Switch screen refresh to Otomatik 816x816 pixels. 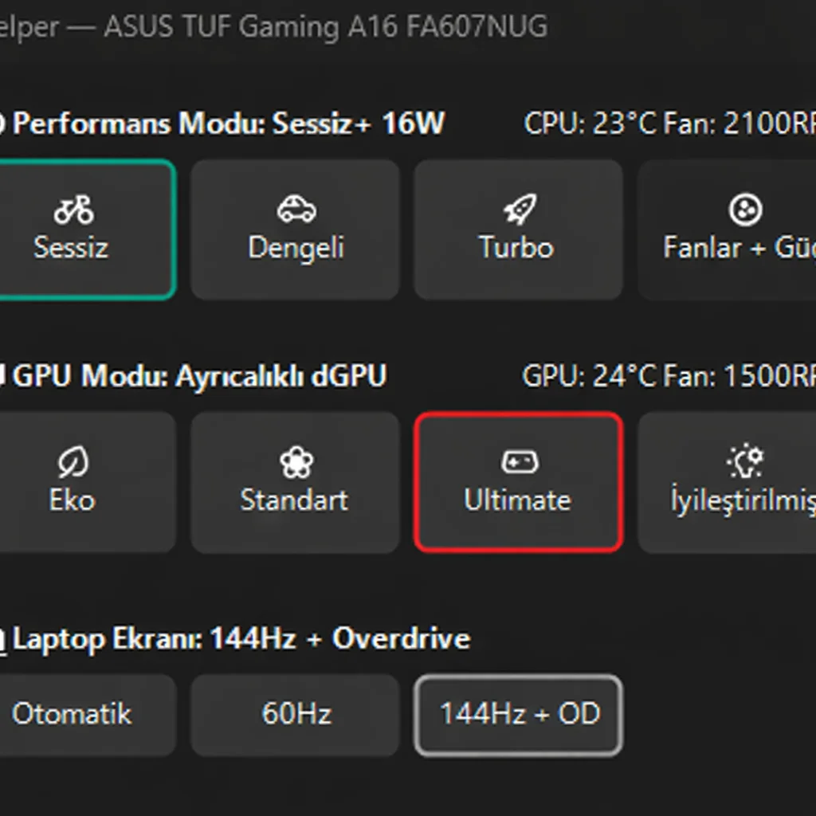point(72,714)
